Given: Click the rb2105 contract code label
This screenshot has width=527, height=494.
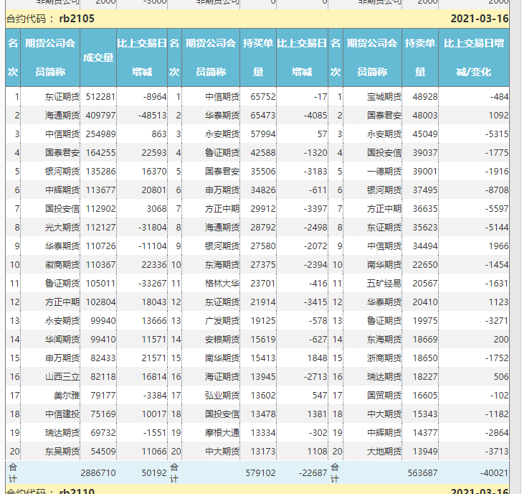Looking at the screenshot, I should (75, 19).
